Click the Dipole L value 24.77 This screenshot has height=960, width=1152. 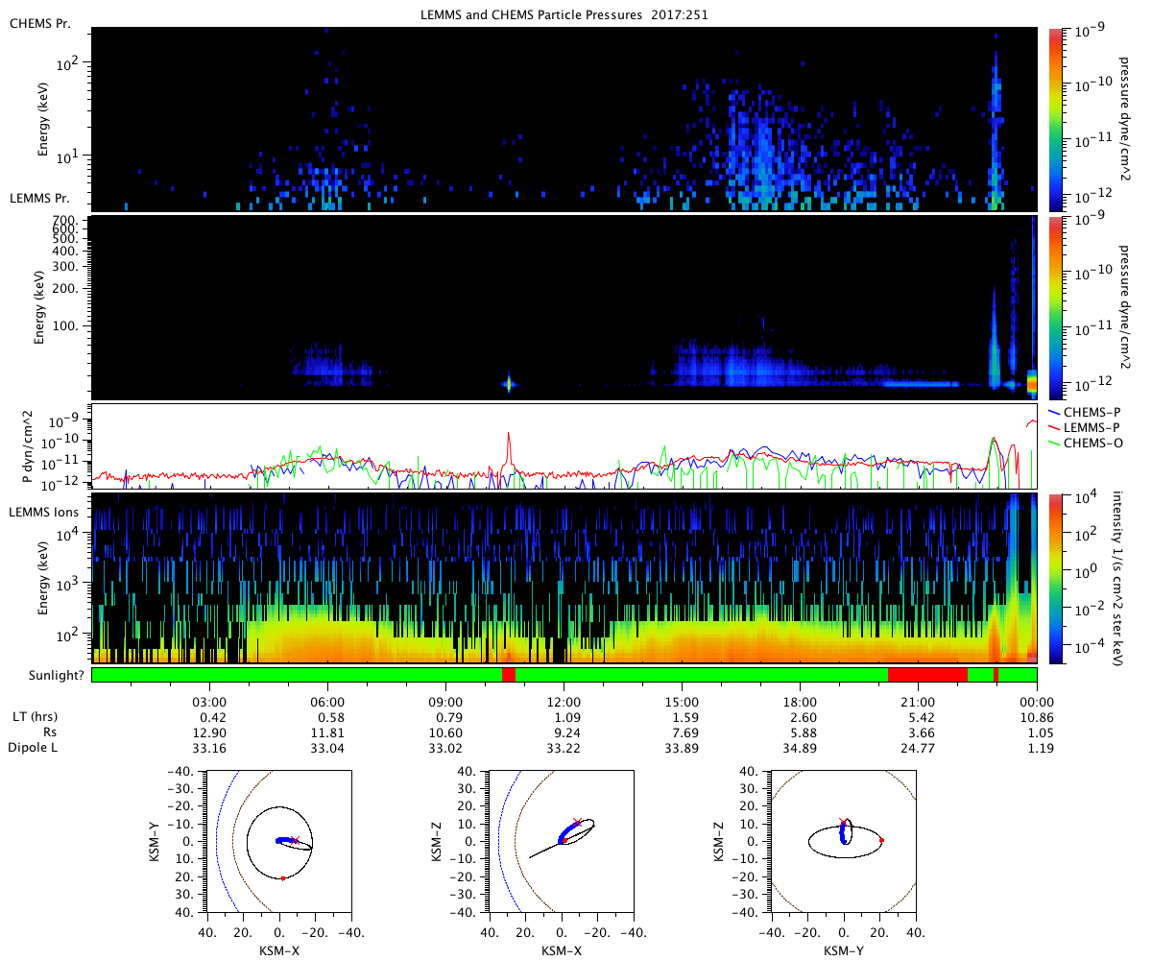point(918,747)
